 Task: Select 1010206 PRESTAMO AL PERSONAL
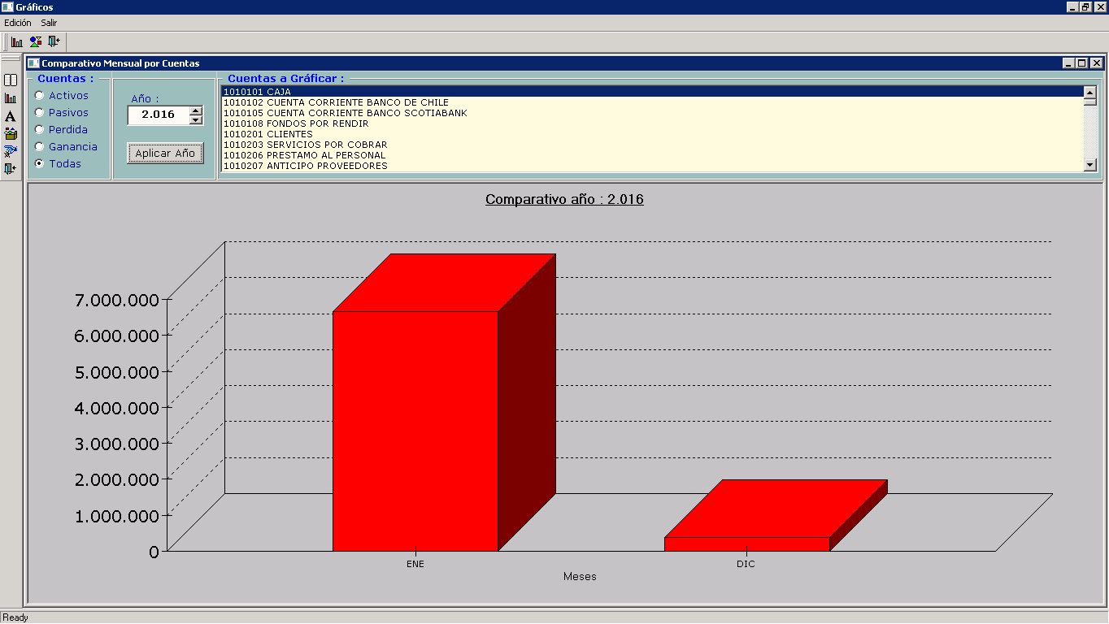[652, 155]
